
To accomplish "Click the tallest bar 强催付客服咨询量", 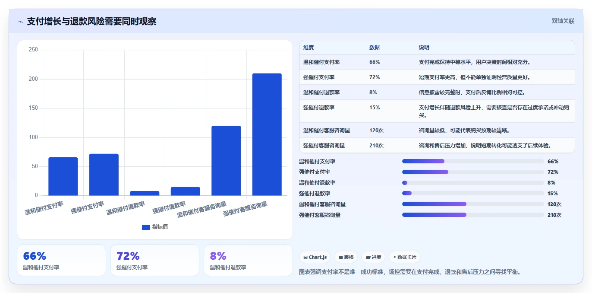I will click(x=267, y=134).
